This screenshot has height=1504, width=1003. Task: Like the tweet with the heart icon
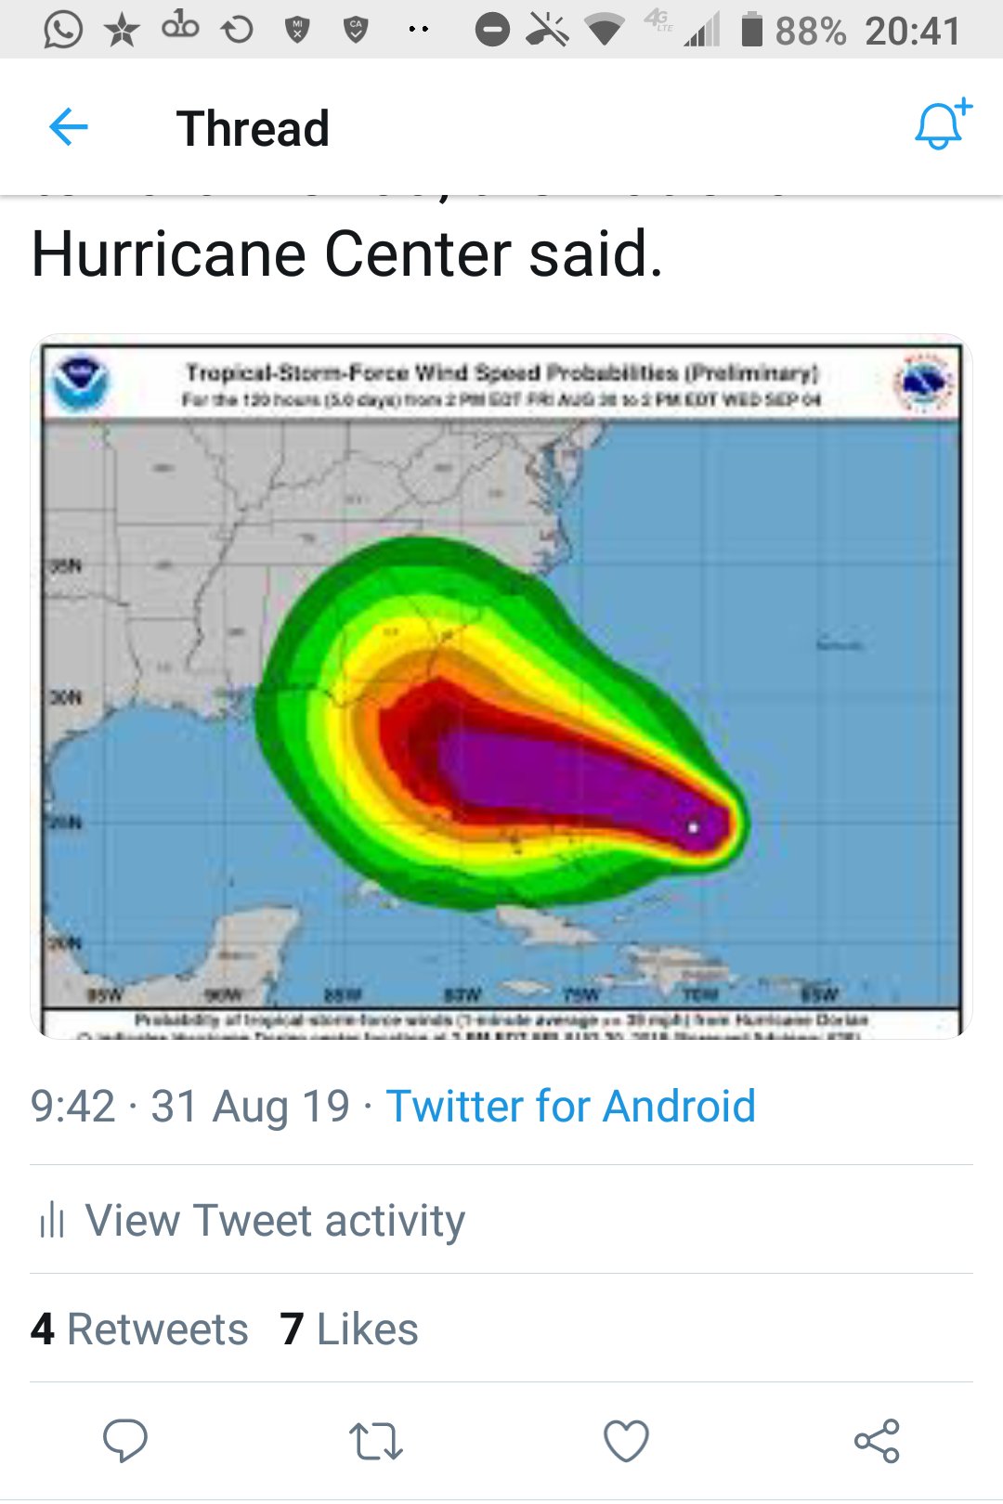[626, 1442]
